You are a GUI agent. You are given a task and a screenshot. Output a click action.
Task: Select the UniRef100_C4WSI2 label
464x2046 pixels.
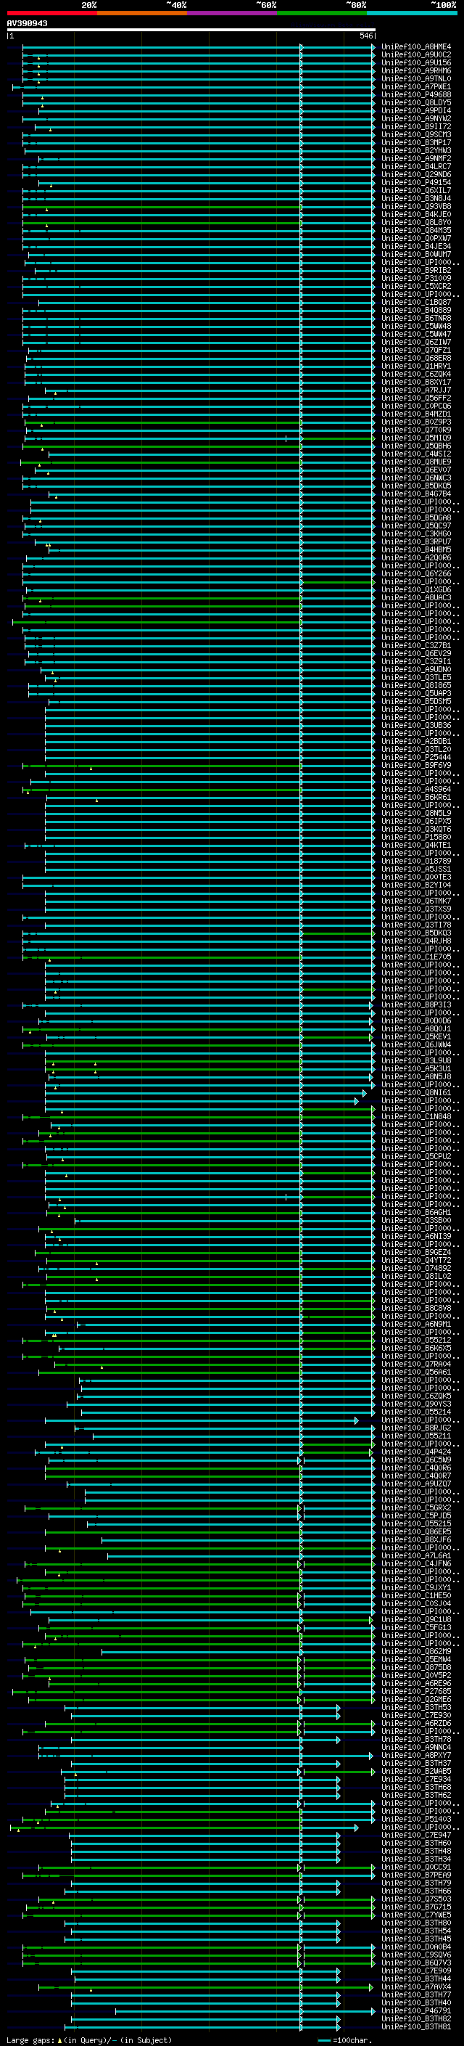[x=415, y=454]
